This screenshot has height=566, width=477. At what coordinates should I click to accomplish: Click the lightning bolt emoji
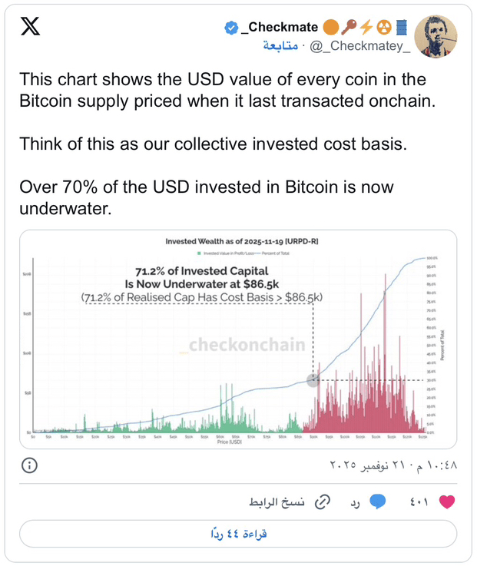[366, 27]
